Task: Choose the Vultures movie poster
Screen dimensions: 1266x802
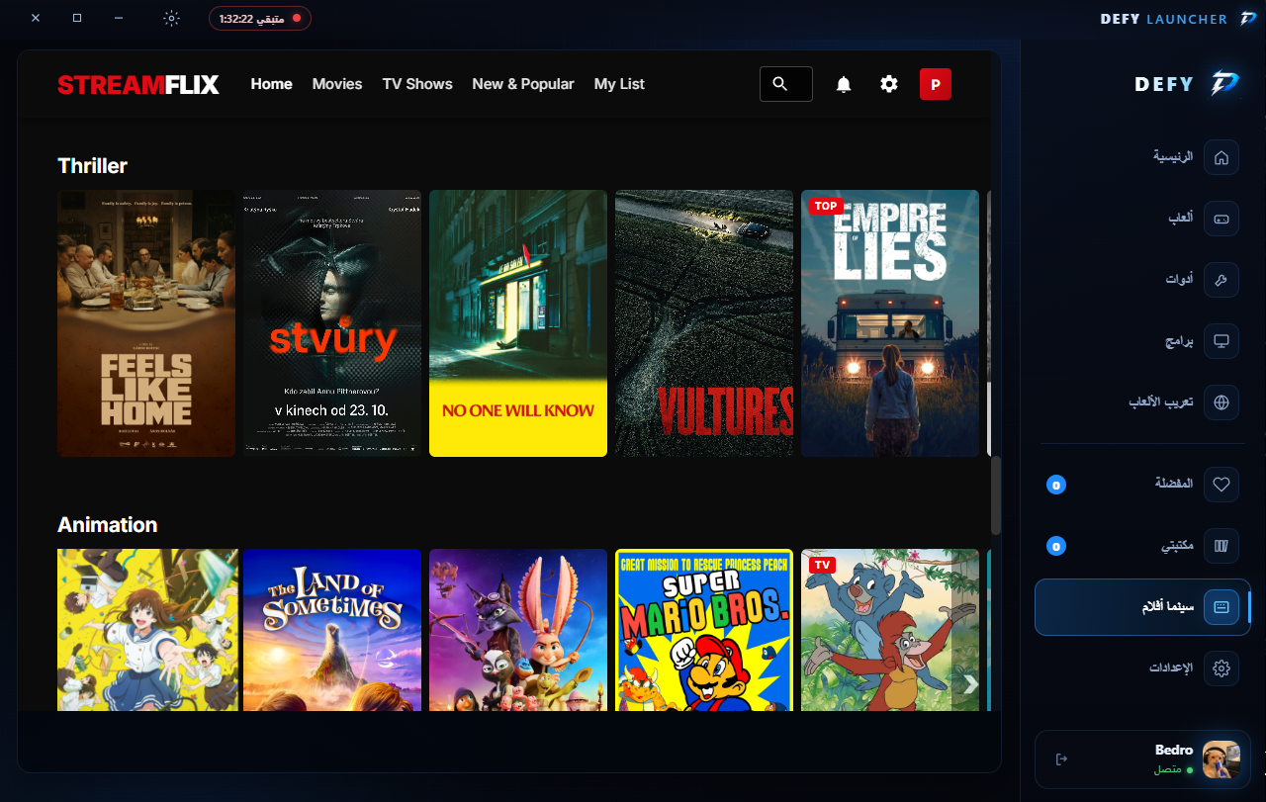Action: pyautogui.click(x=704, y=323)
